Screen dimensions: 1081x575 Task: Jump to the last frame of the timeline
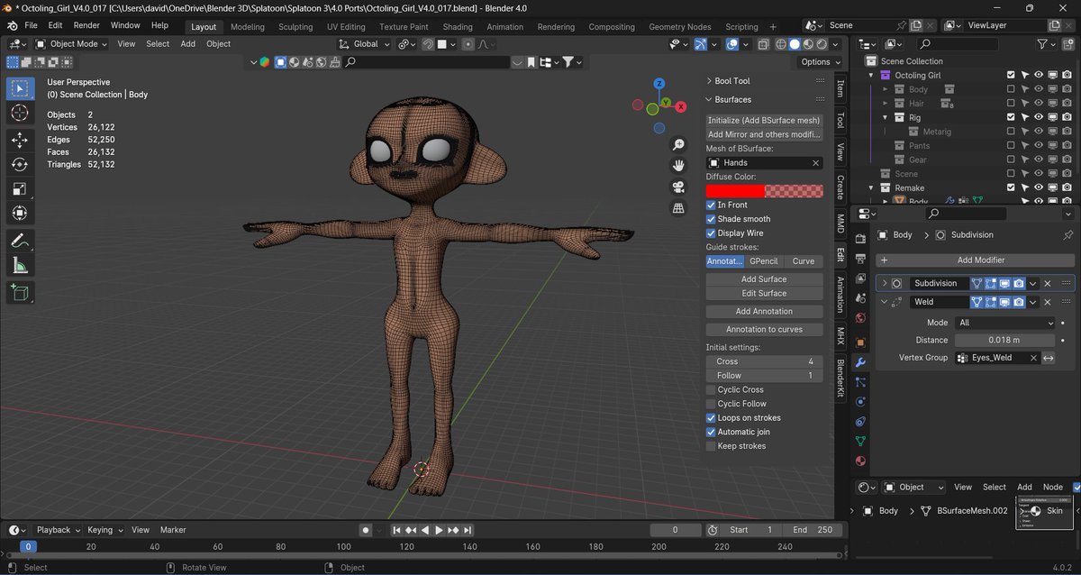(468, 530)
